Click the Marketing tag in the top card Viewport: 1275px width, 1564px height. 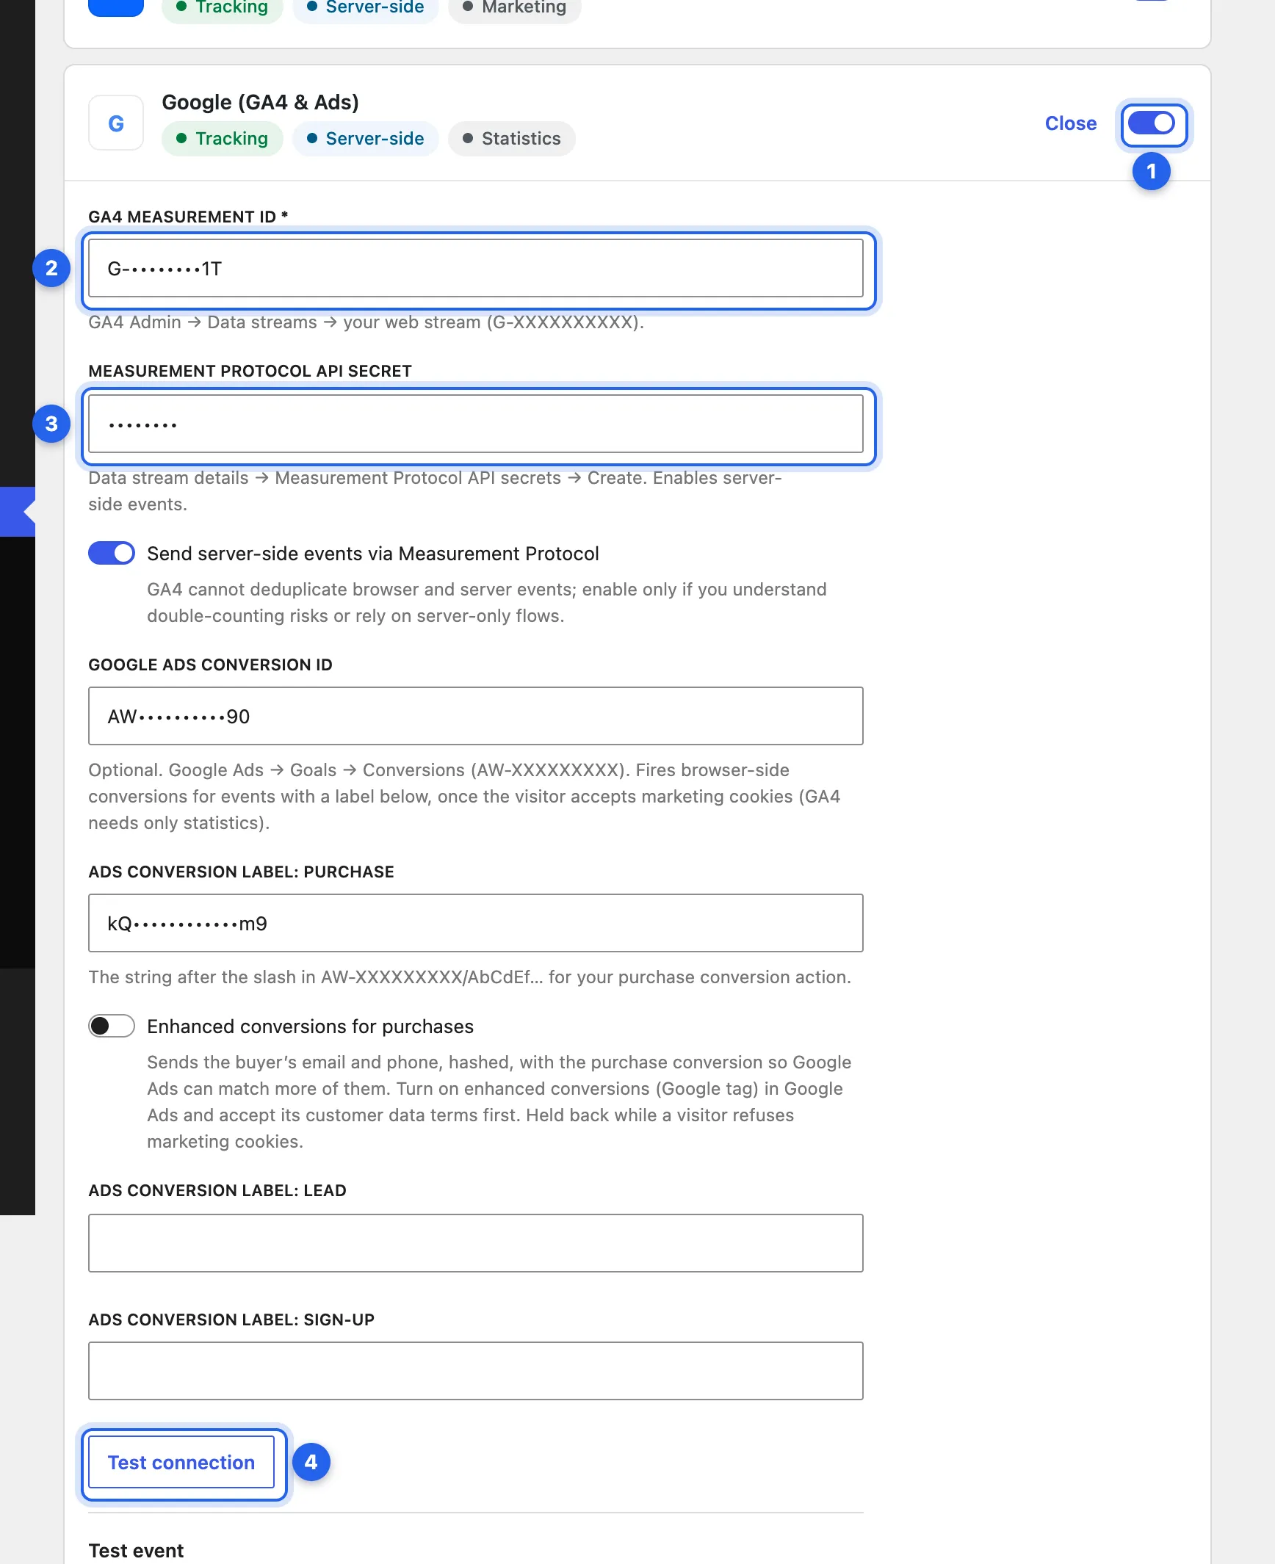pos(515,9)
